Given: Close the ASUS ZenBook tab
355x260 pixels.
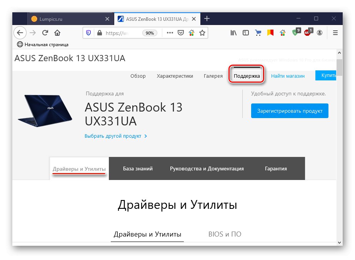Looking at the screenshot, I should click(194, 19).
